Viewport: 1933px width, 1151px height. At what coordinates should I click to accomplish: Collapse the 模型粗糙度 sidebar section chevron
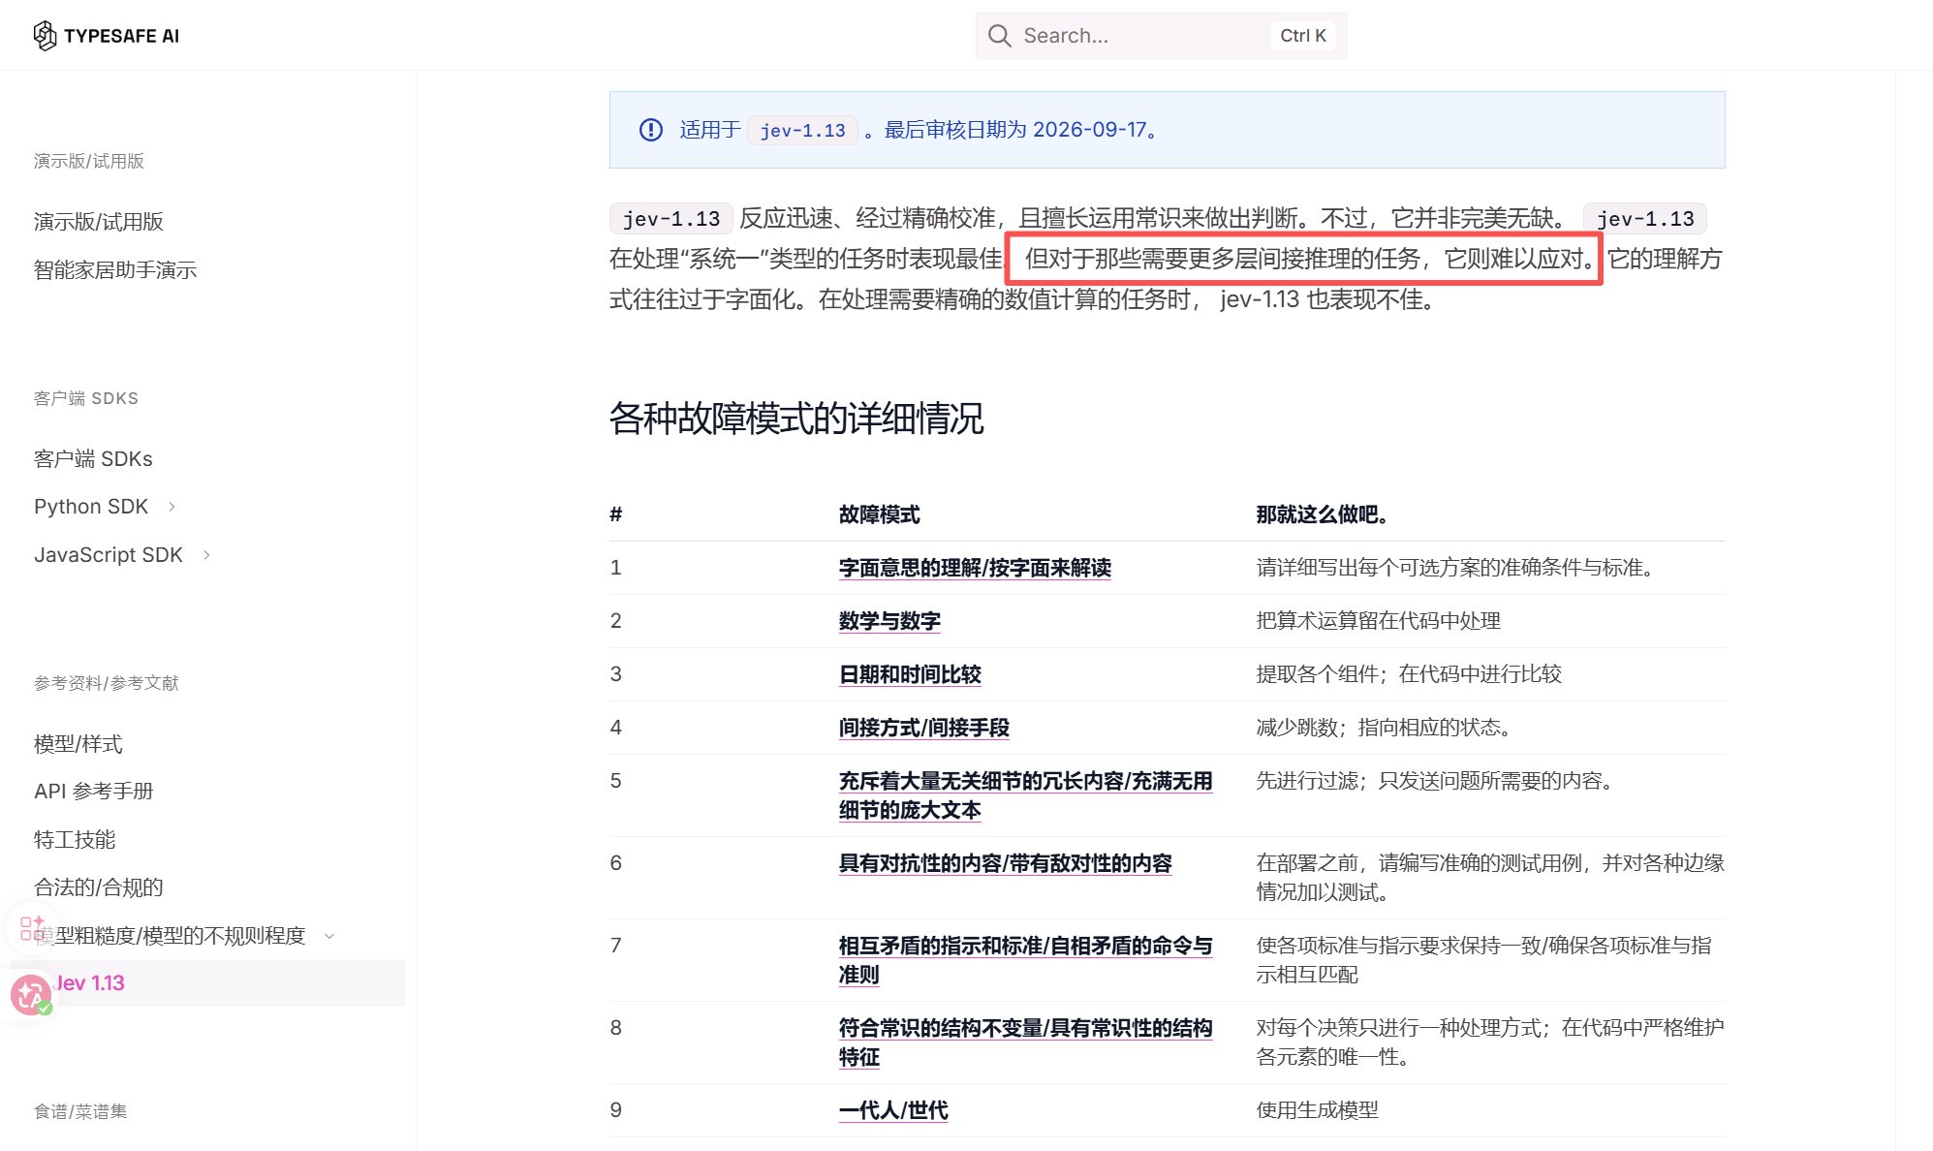[329, 936]
